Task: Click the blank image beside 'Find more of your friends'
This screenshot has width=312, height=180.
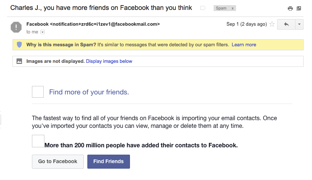Action: pyautogui.click(x=38, y=92)
